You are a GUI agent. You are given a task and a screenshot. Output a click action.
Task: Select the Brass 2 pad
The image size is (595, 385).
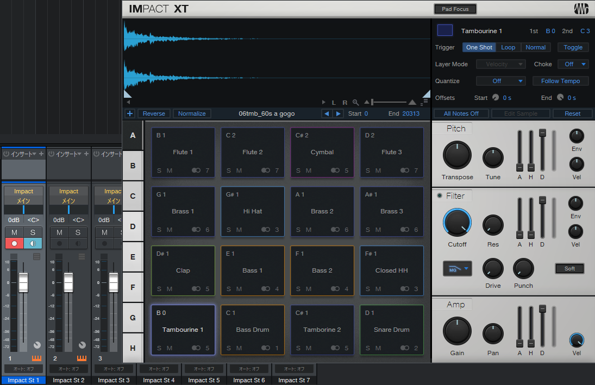322,211
